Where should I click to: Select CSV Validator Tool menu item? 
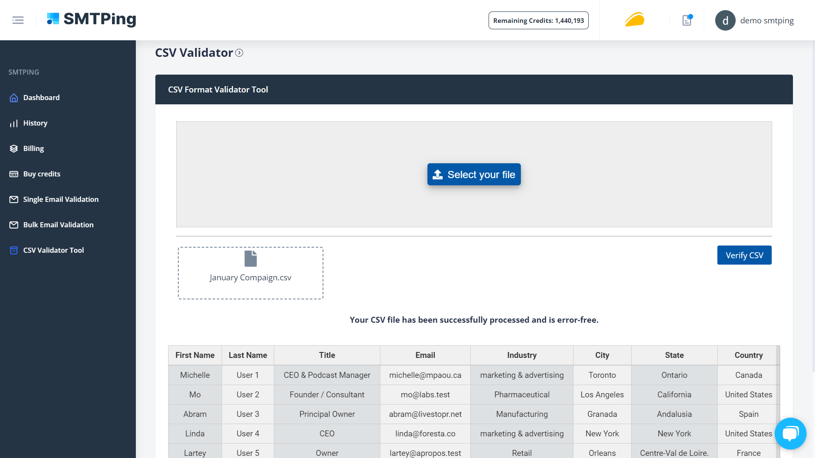(53, 250)
